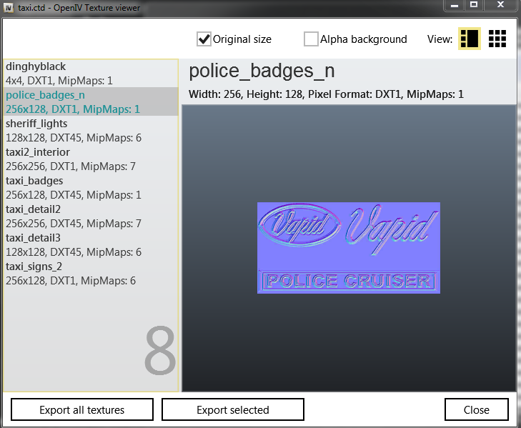Select the taxi_badges texture
This screenshot has width=521, height=428.
(x=91, y=188)
